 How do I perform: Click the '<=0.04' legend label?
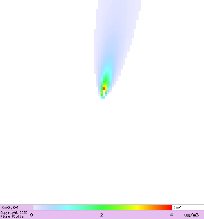click(x=10, y=207)
